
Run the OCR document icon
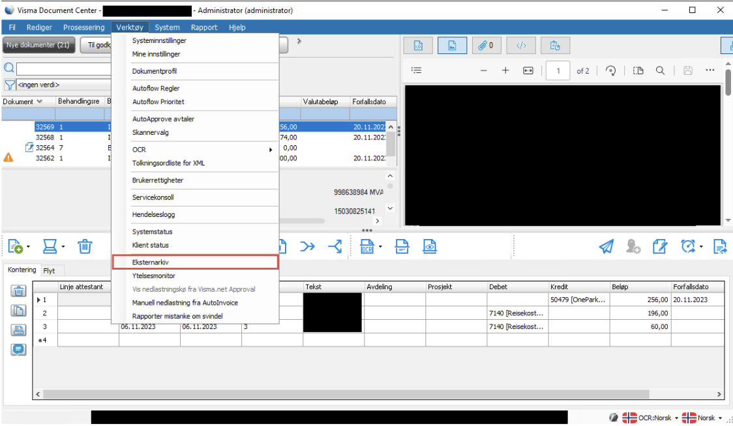[x=367, y=246]
